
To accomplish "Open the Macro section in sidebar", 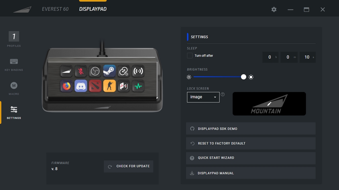I will pos(14,88).
